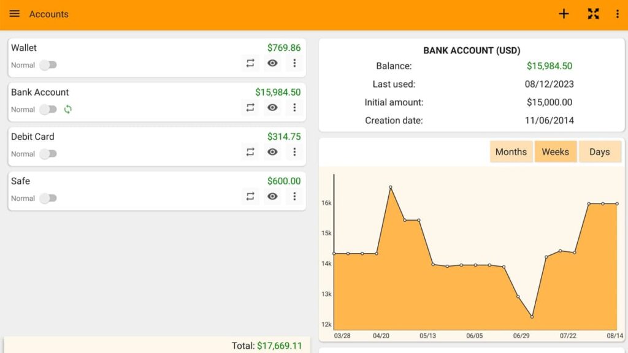Click transfer icon on Bank Account row
Image resolution: width=628 pixels, height=353 pixels.
click(x=250, y=108)
